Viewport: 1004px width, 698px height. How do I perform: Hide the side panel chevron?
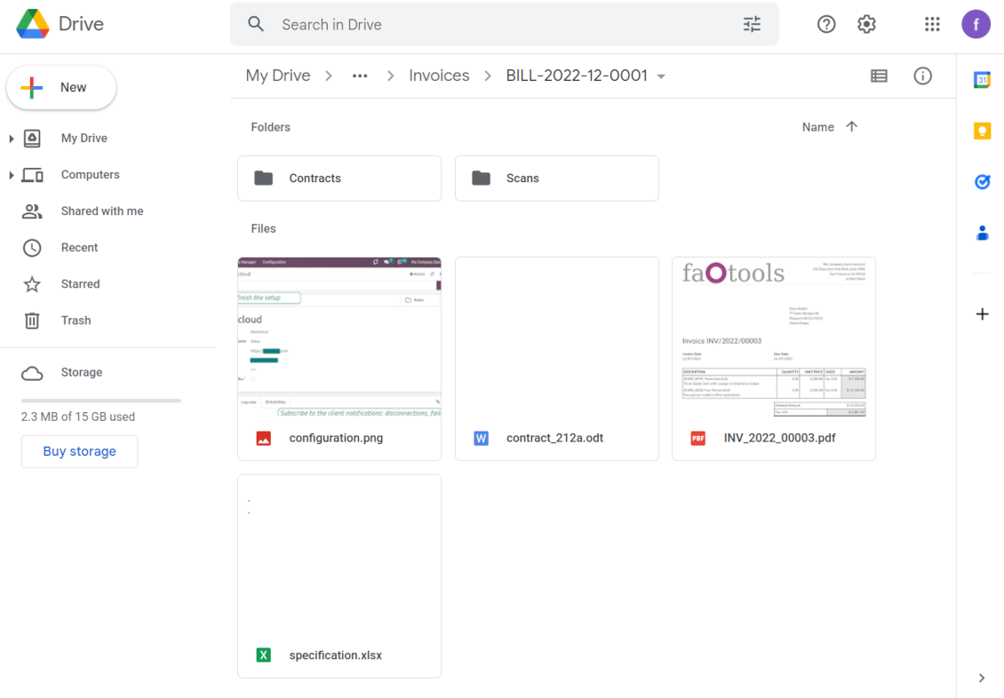tap(982, 678)
